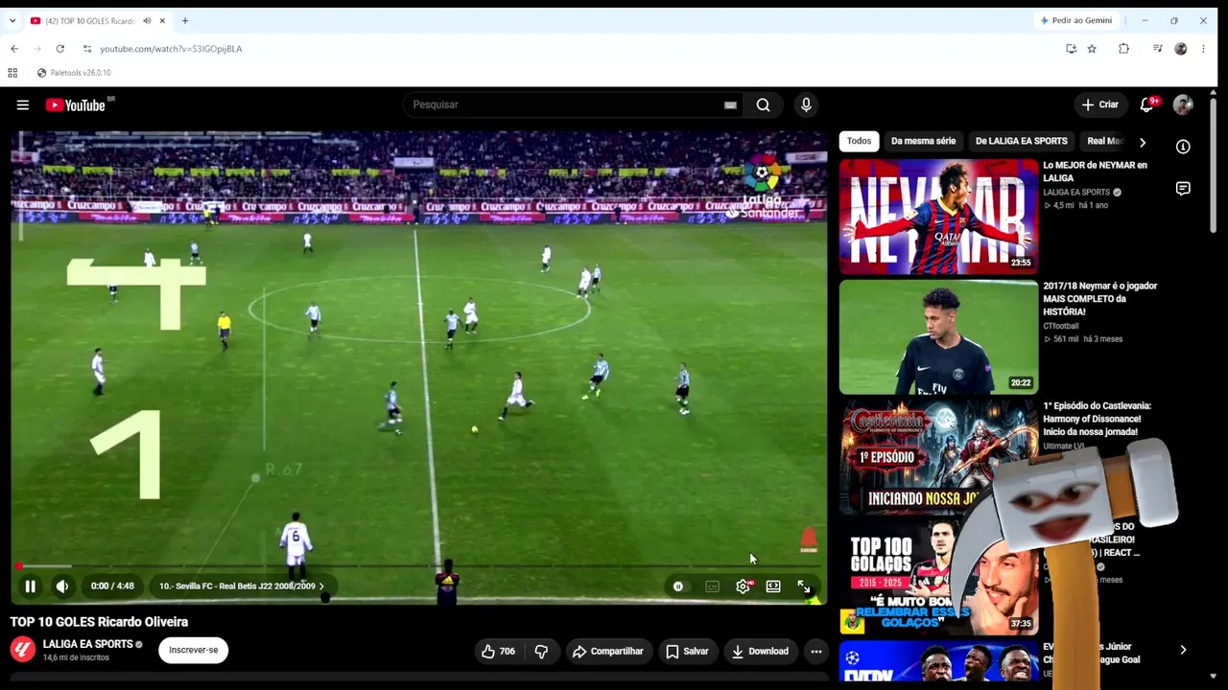Open the Chrome extensions puzzle icon
The image size is (1228, 690).
pos(1123,49)
